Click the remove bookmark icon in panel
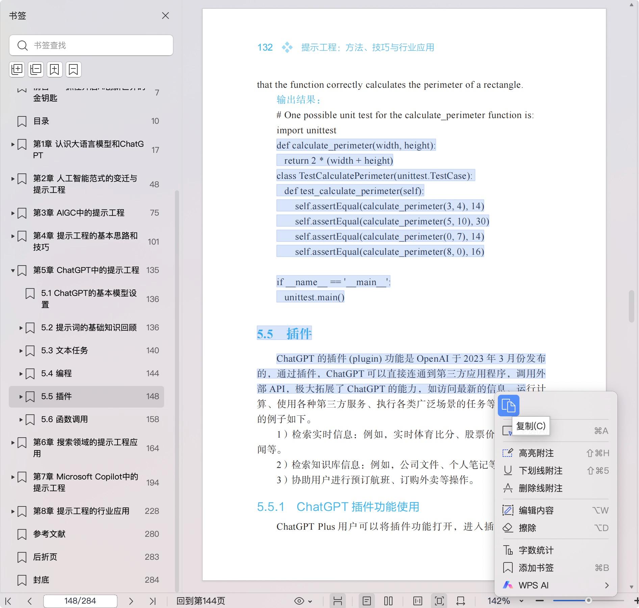This screenshot has width=639, height=608. (73, 70)
